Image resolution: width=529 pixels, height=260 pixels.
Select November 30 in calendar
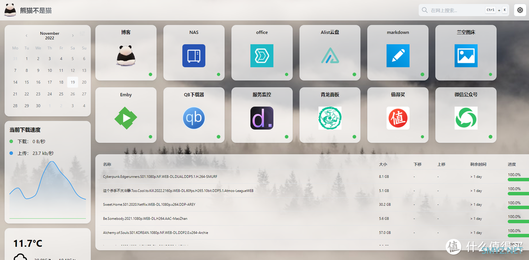[x=38, y=106]
